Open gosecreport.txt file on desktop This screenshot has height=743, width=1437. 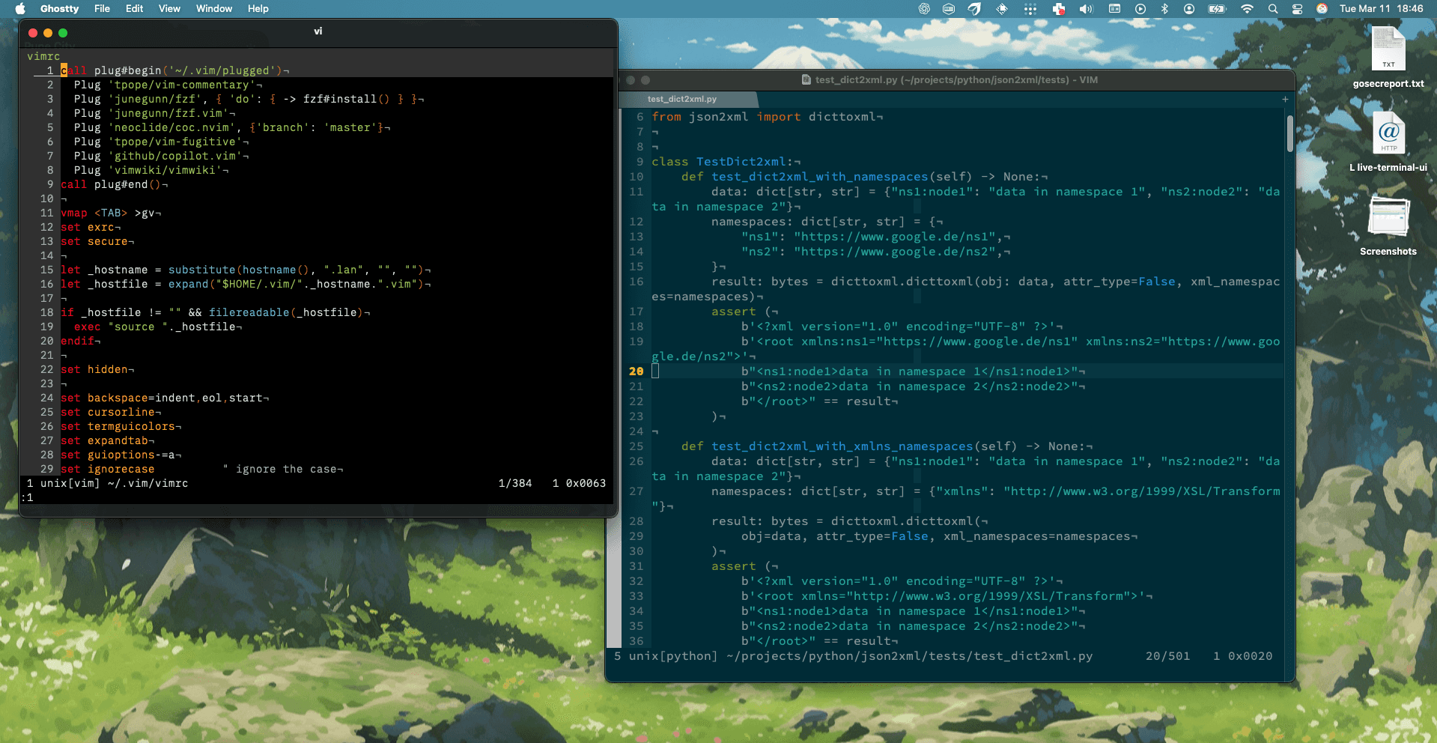coord(1388,51)
